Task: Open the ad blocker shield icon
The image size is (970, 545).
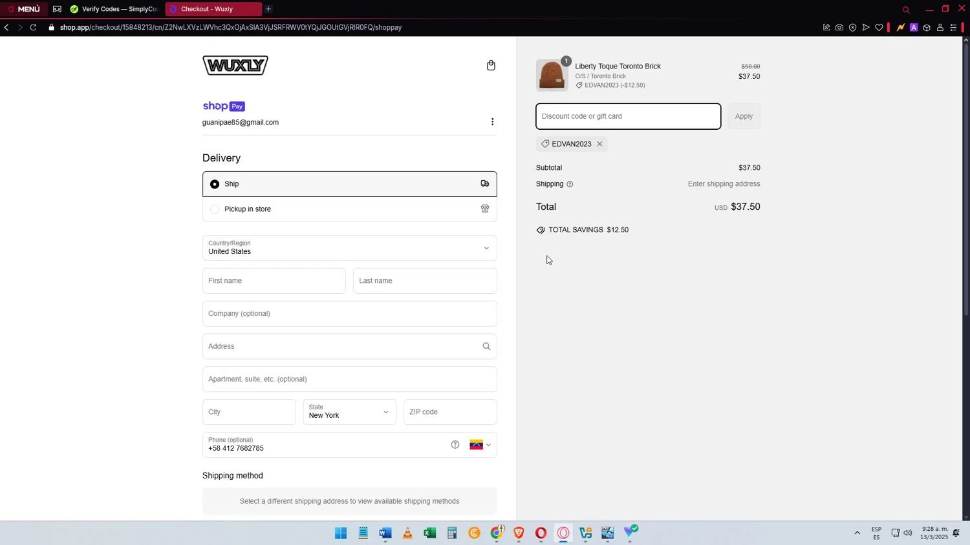Action: point(852,28)
